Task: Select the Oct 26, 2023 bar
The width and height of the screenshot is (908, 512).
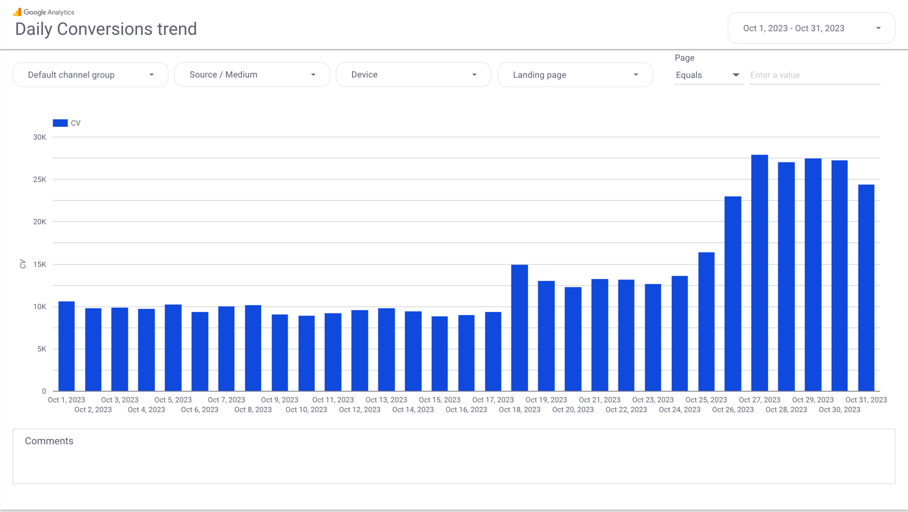Action: pos(733,294)
